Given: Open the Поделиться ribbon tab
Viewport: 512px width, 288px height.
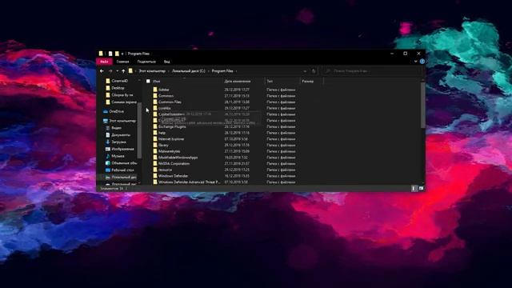Looking at the screenshot, I should pos(146,62).
